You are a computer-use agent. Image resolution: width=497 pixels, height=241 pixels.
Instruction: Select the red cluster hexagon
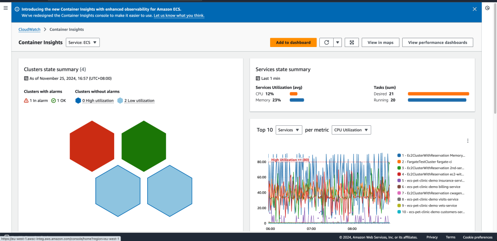[92, 146]
